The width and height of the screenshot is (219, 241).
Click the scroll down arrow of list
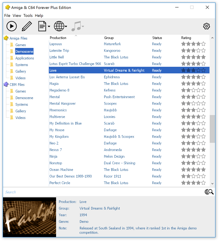(212, 183)
